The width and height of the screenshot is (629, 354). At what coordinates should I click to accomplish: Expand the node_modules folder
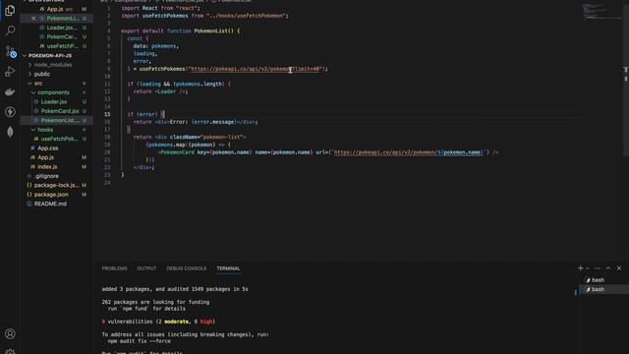pos(53,65)
